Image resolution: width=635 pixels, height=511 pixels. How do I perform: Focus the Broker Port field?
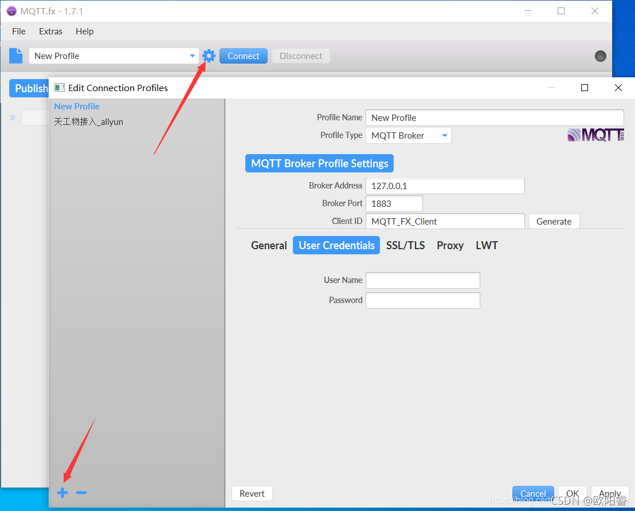[x=394, y=204]
